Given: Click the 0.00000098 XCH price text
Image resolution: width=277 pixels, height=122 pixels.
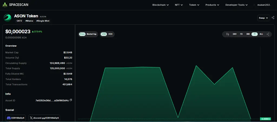Looking at the screenshot, I should (x=16, y=38).
